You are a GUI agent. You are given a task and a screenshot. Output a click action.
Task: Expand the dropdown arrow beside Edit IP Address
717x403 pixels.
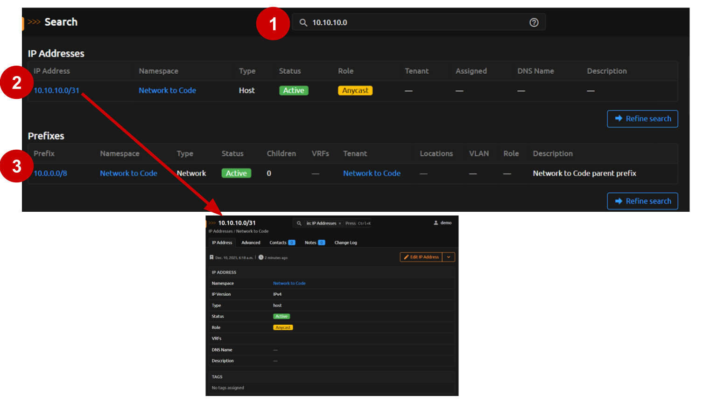click(449, 257)
